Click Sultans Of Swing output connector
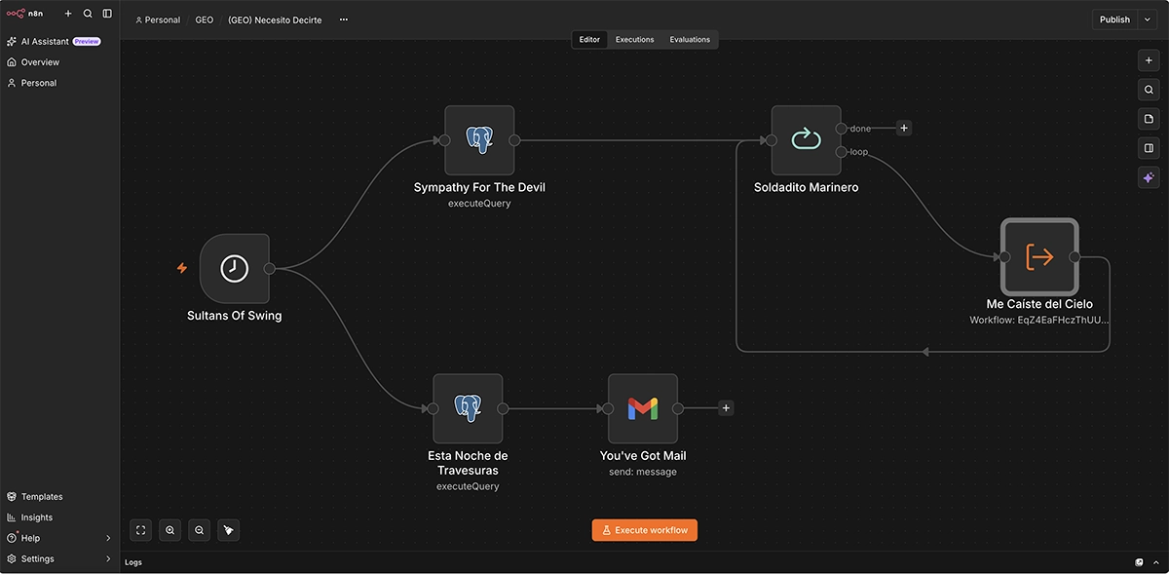 coord(270,269)
